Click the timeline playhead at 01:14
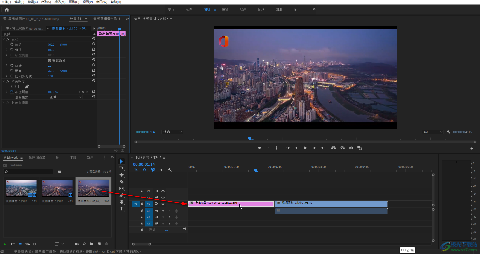 pyautogui.click(x=256, y=170)
